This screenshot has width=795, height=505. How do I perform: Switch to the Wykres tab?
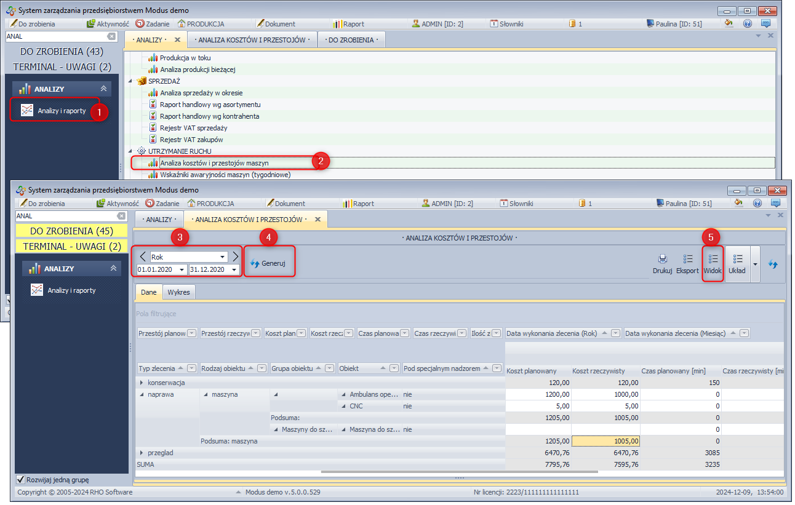[178, 292]
